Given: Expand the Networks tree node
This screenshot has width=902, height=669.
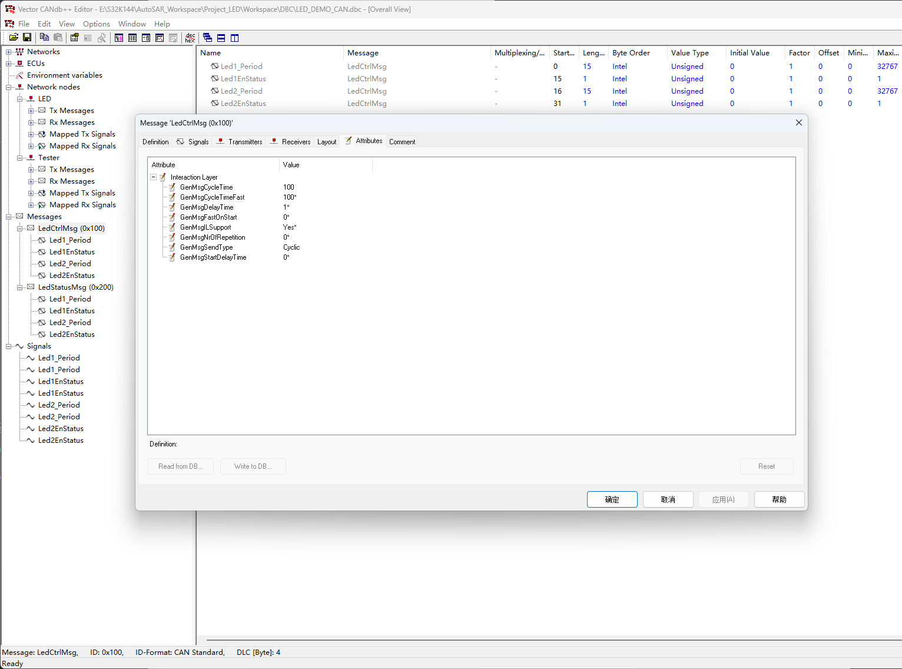Looking at the screenshot, I should pyautogui.click(x=9, y=52).
